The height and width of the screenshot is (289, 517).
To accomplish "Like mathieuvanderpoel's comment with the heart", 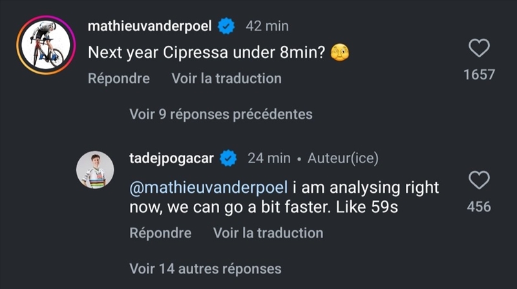I will click(x=479, y=48).
